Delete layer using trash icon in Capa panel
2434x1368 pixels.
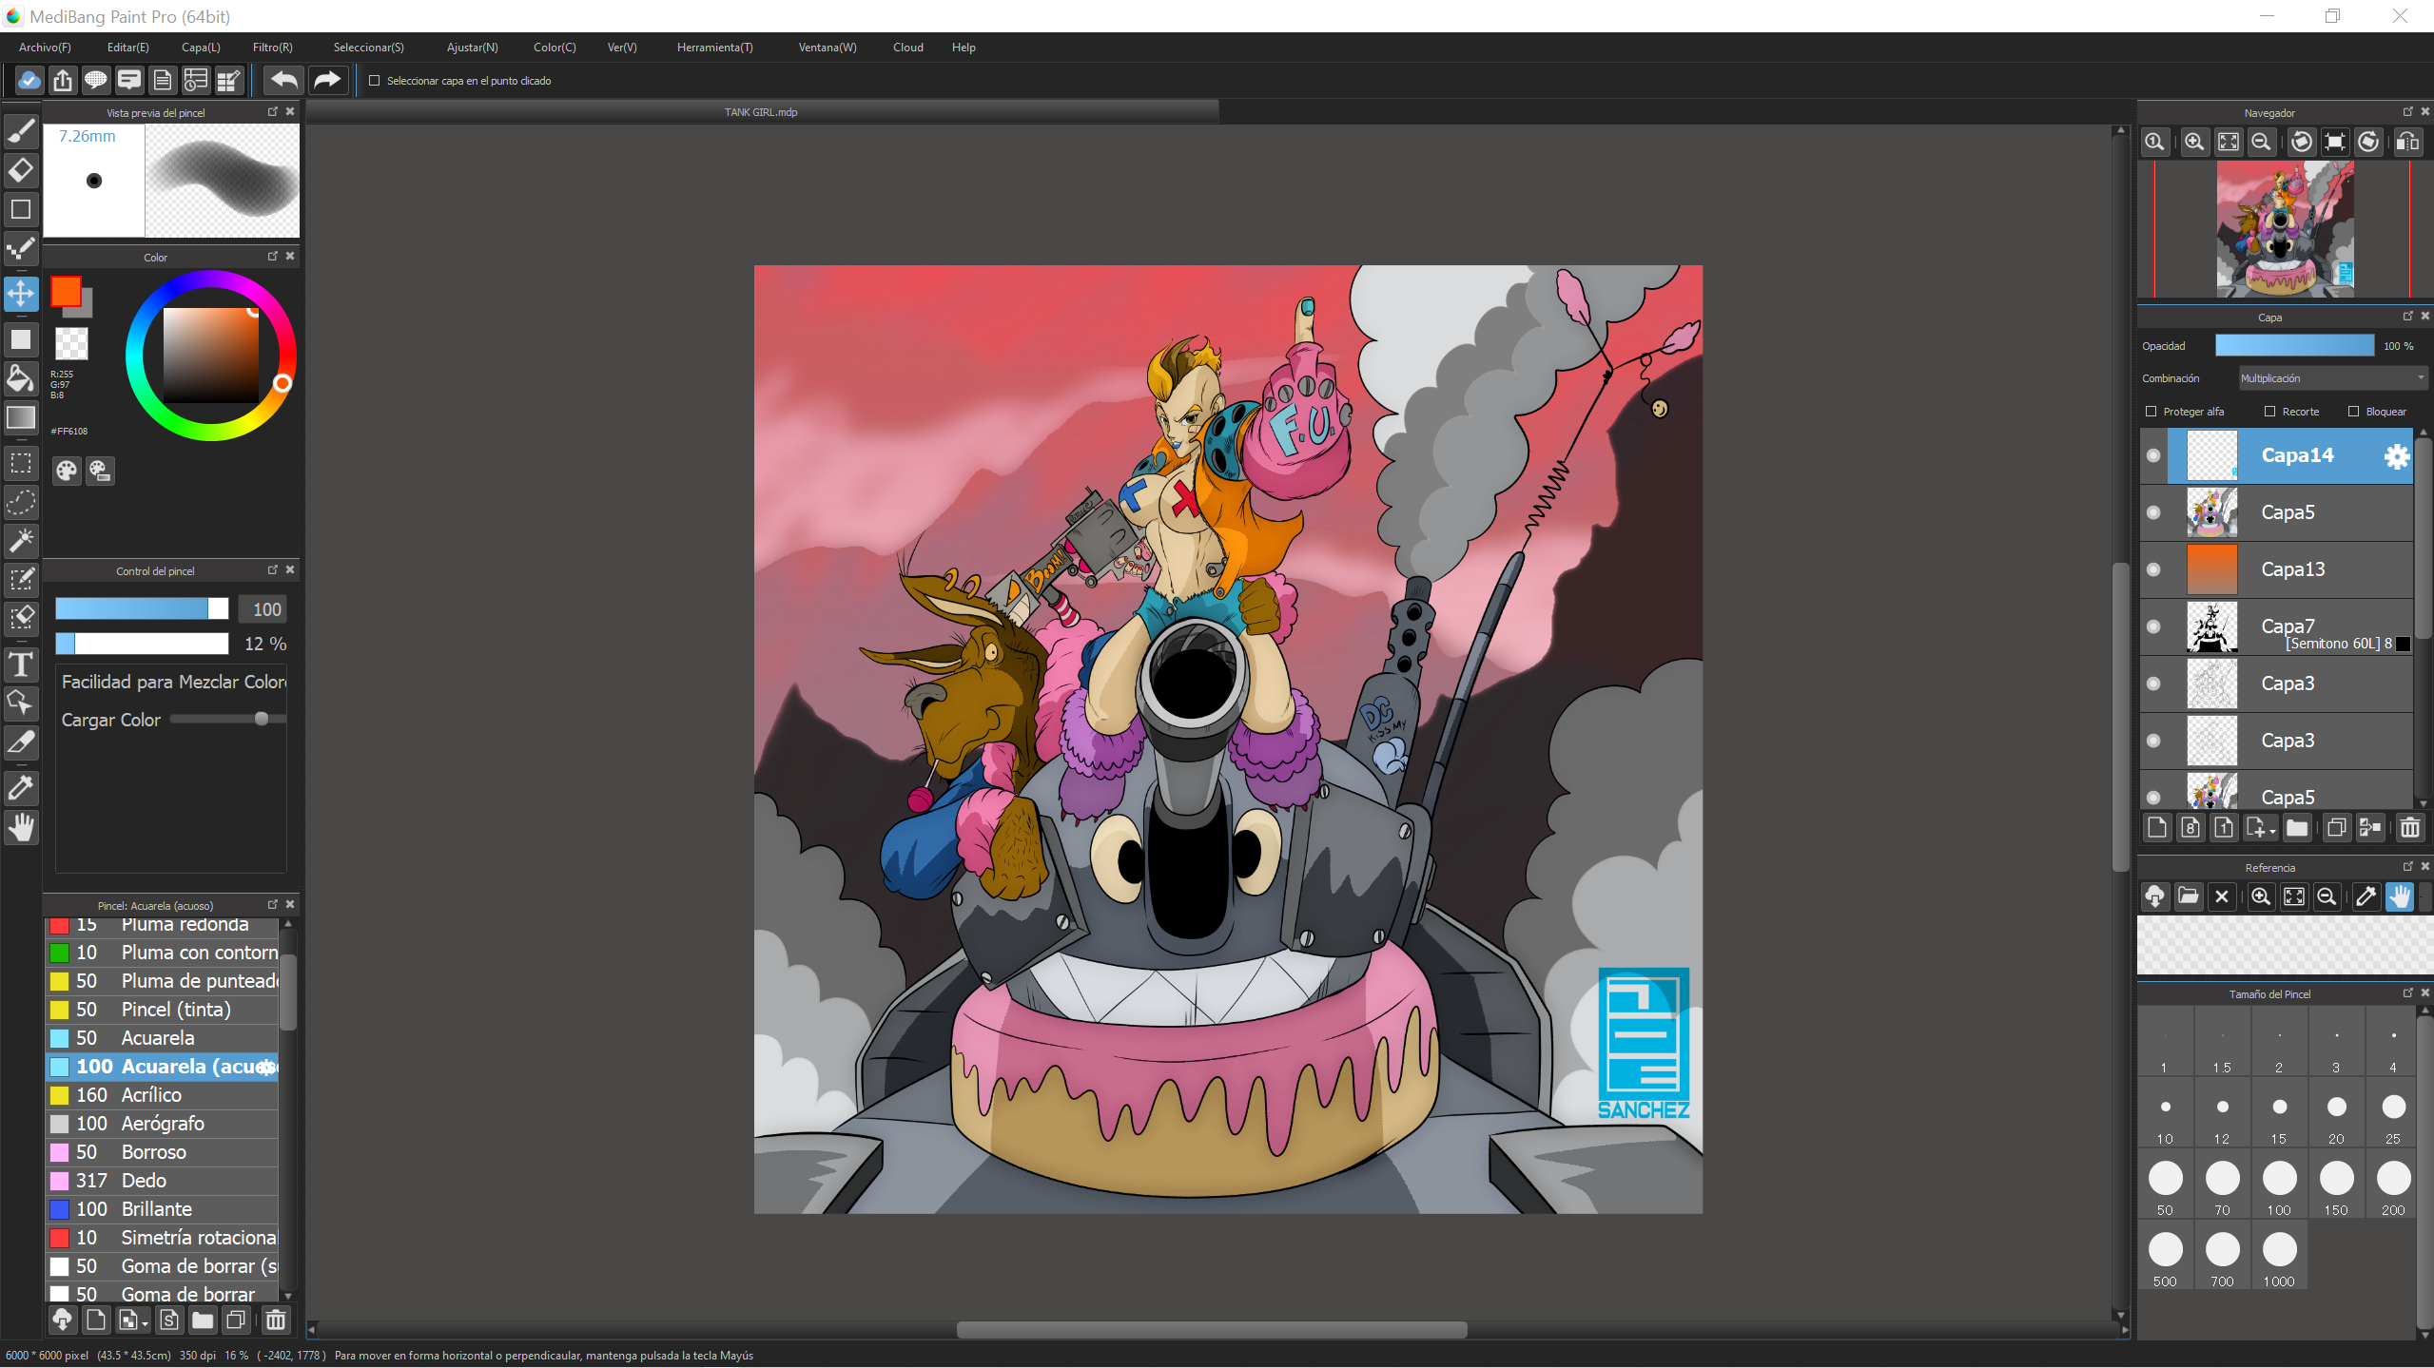(2409, 828)
